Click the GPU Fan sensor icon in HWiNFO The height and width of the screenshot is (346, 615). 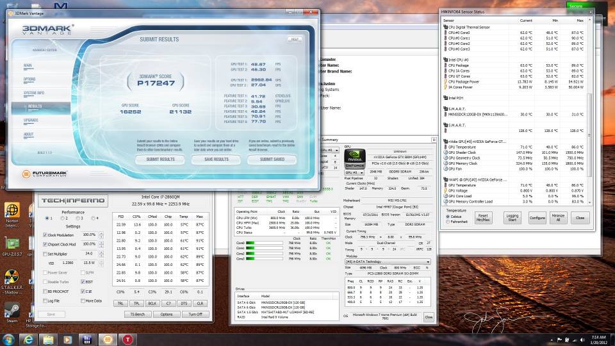click(446, 169)
